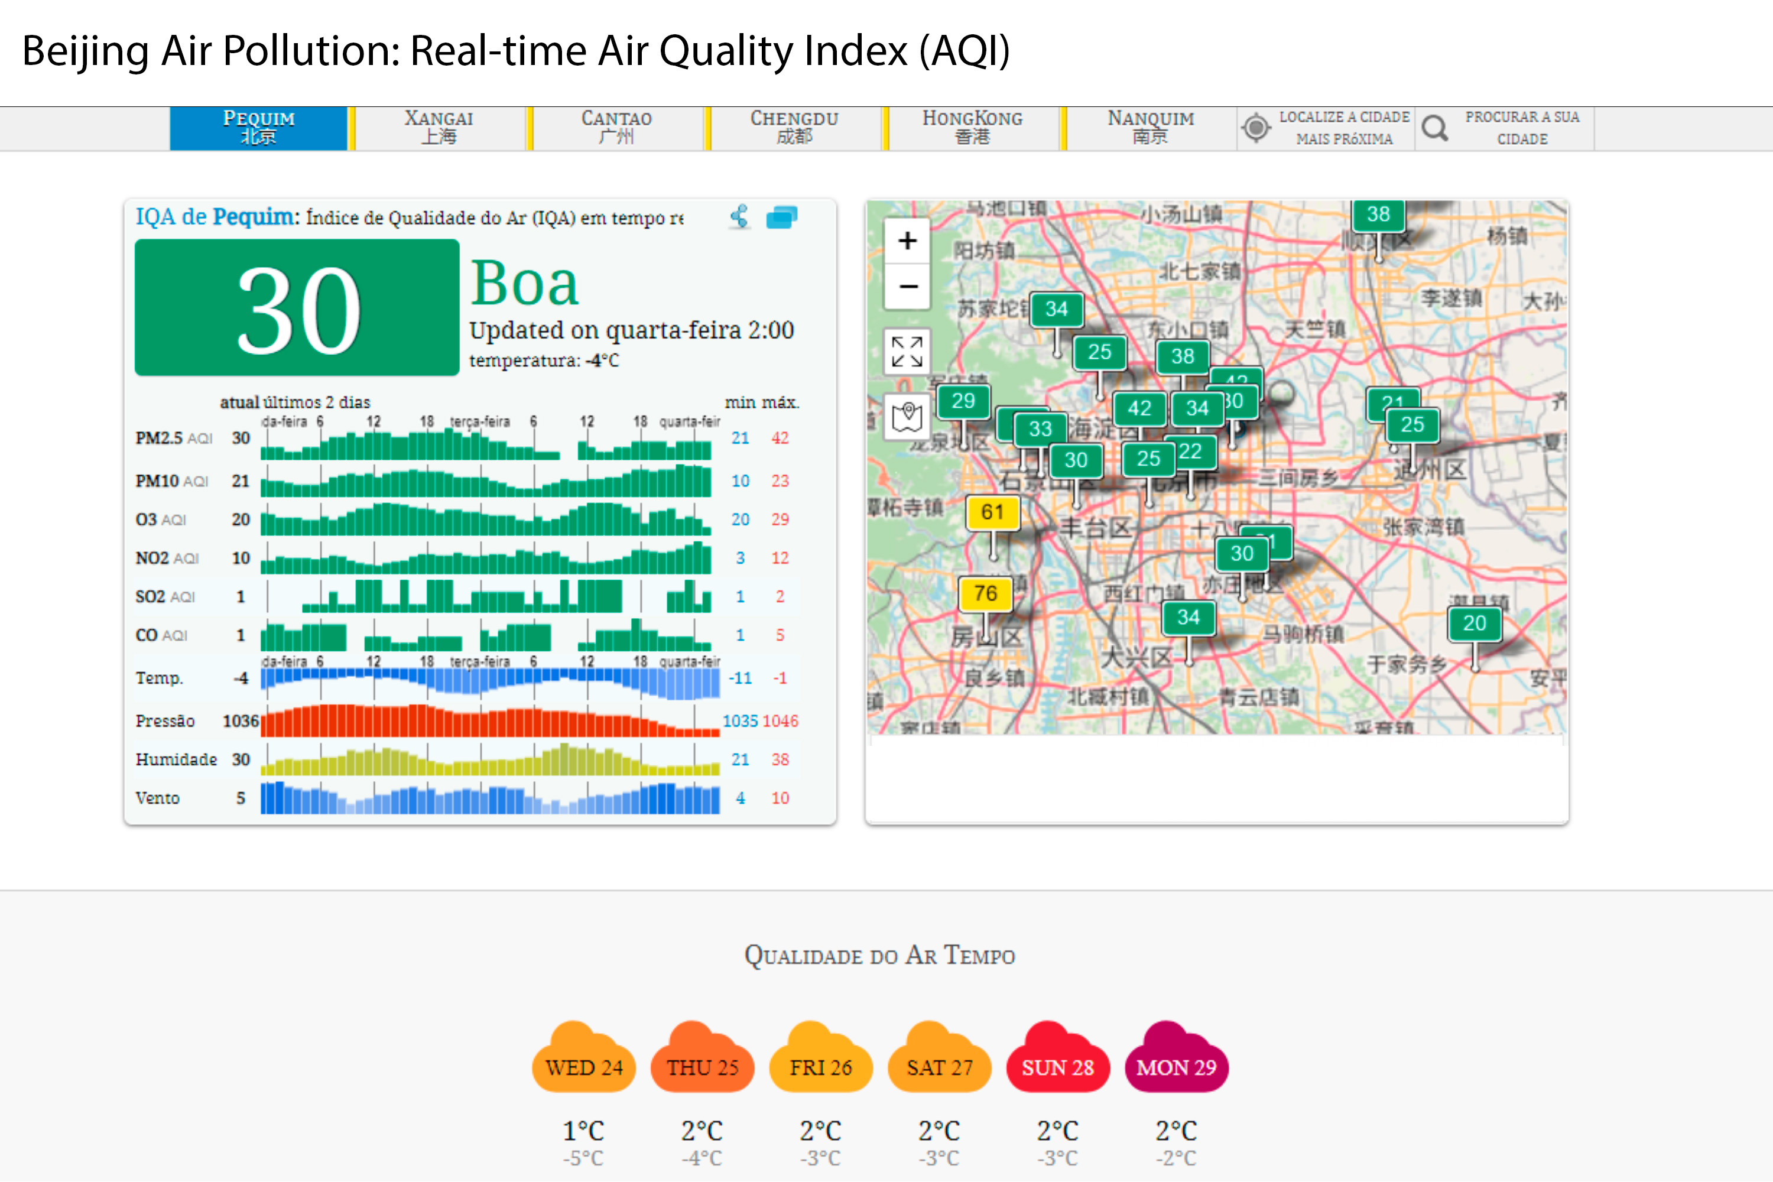Toggle the yellow AQI marker showing 76
This screenshot has height=1182, width=1773.
984,594
